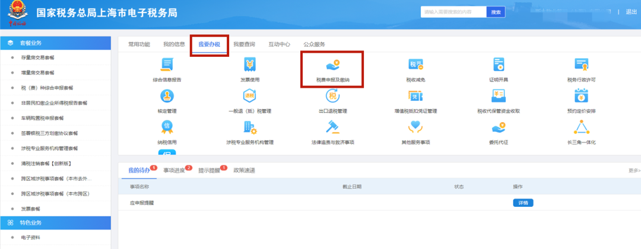This screenshot has width=641, height=249.
Task: Click the 套餐业务 section header icon
Action: tap(10, 43)
